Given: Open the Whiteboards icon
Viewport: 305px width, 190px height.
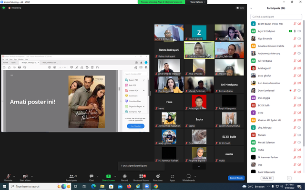Looking at the screenshot, I should point(189,176).
